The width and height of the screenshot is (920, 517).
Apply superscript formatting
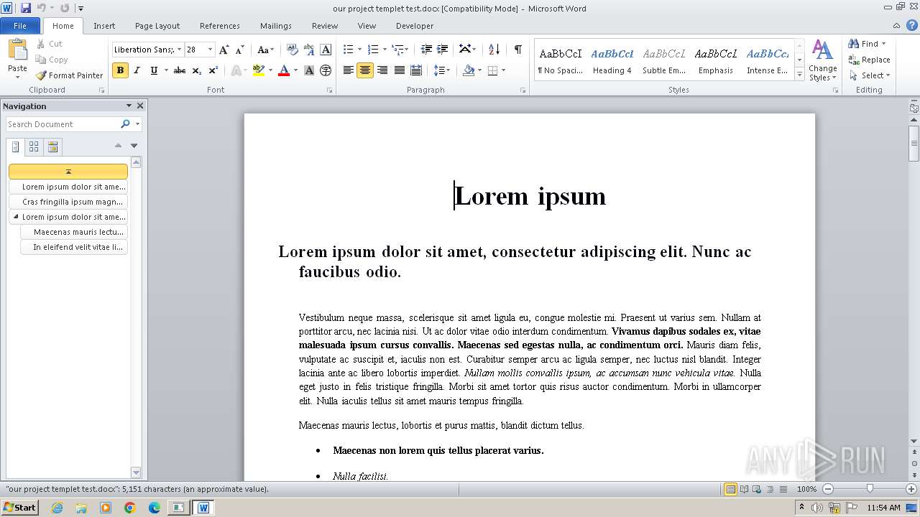(213, 70)
